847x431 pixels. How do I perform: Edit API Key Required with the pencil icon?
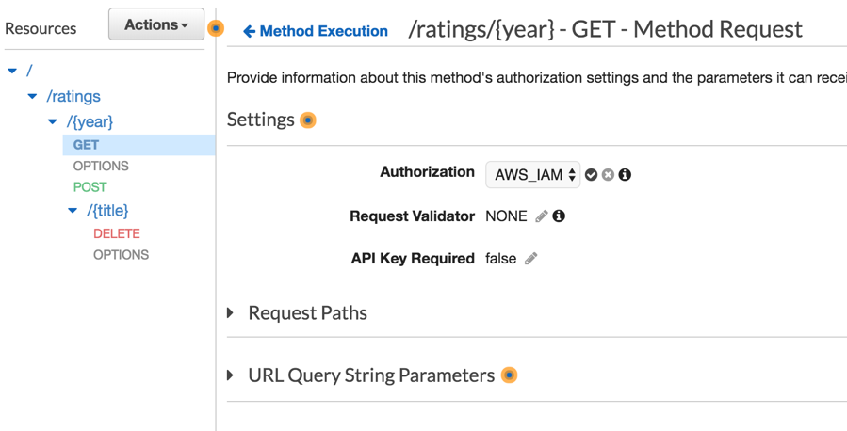[x=531, y=259]
